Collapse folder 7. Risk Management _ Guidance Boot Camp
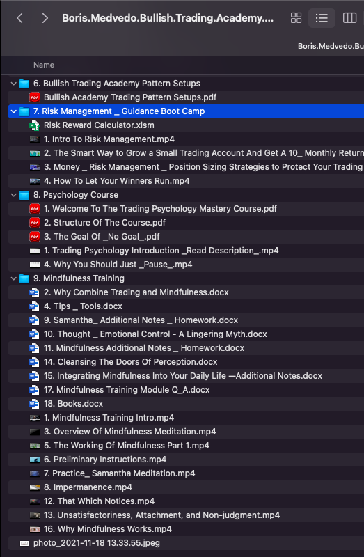The height and width of the screenshot is (557, 364). pyautogui.click(x=14, y=111)
